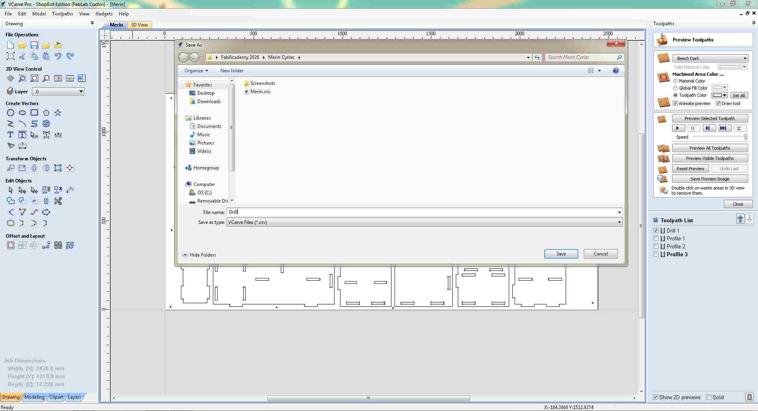
Task: Select the Draw Circle tool
Action: (x=10, y=113)
